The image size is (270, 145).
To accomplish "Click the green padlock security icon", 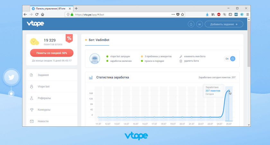I will pos(72,15).
